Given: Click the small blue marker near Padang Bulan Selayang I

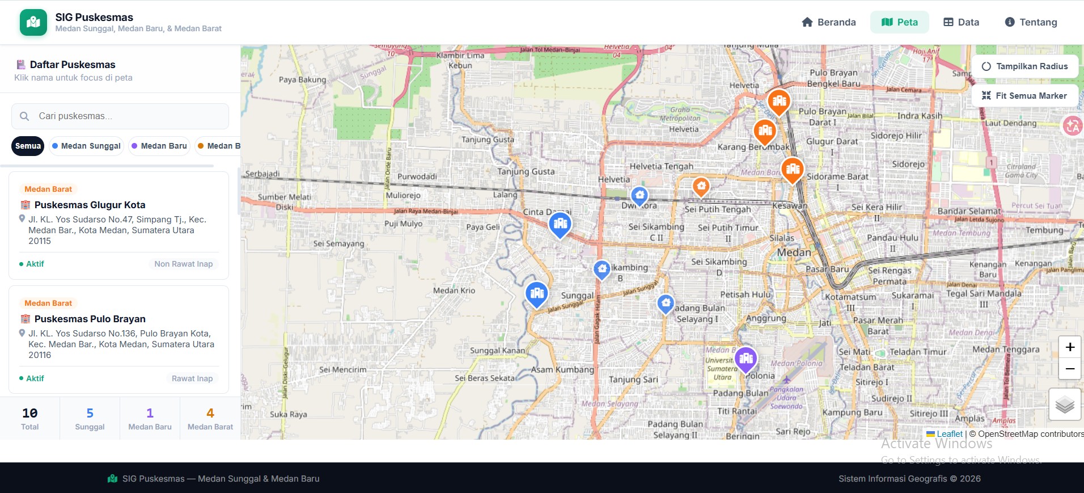Looking at the screenshot, I should (666, 304).
